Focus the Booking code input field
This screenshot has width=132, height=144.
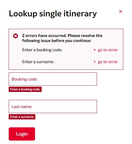pos(53,79)
